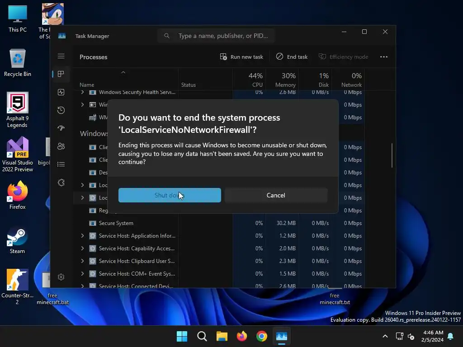Open the This PC desktop icon
Screen dimensions: 463x347
(x=18, y=19)
